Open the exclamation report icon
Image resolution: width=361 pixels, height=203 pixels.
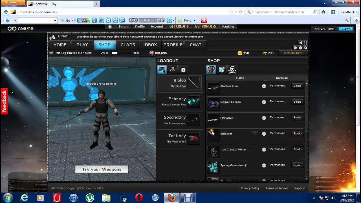(295, 48)
